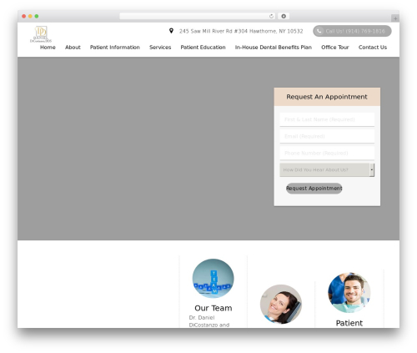This screenshot has height=353, width=417.
Task: Click the Phone Number field
Action: (x=327, y=153)
